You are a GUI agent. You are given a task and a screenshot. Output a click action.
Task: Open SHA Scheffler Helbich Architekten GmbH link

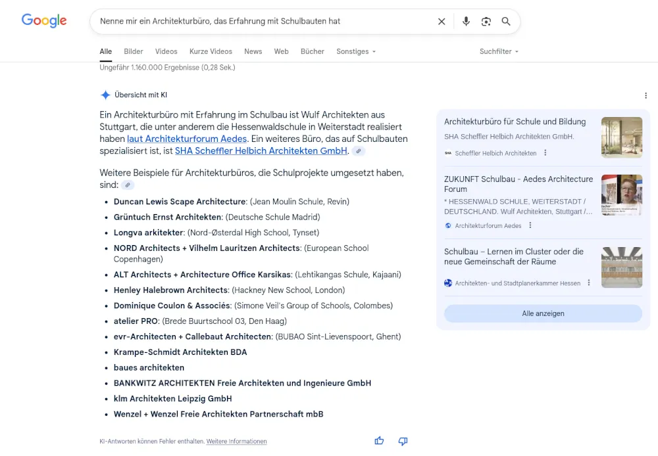pos(261,151)
